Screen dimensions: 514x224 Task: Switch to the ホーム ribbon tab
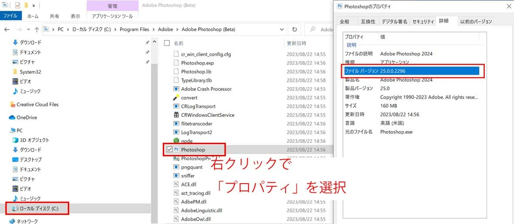click(33, 16)
